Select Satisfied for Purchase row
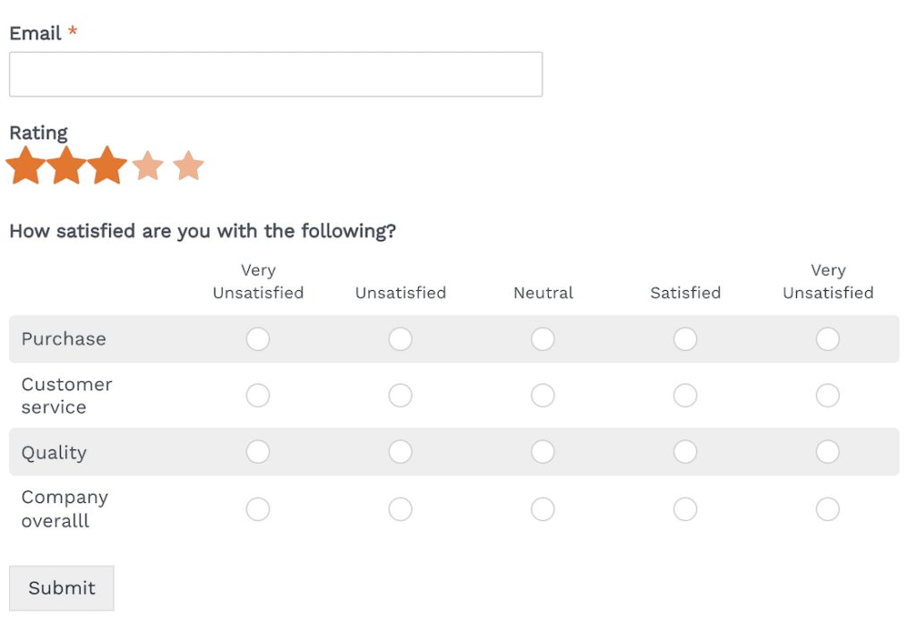This screenshot has width=917, height=632. pyautogui.click(x=685, y=339)
